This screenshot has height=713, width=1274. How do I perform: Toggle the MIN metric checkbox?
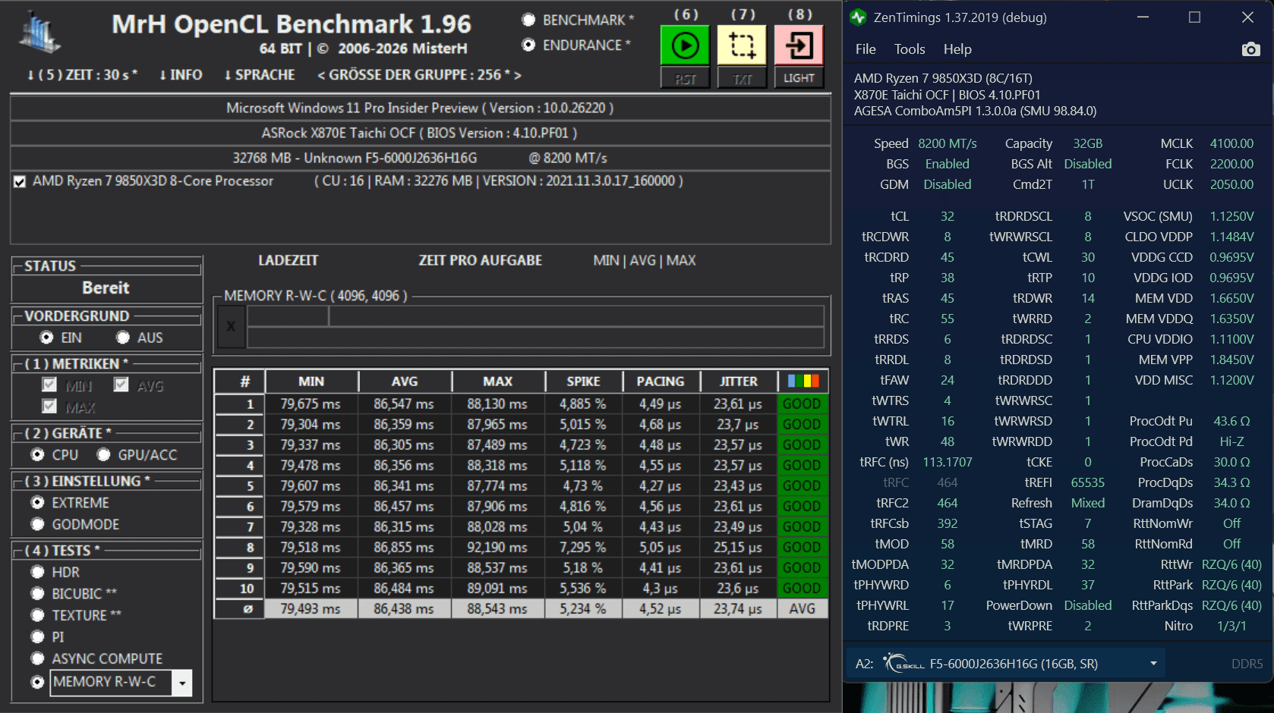49,385
